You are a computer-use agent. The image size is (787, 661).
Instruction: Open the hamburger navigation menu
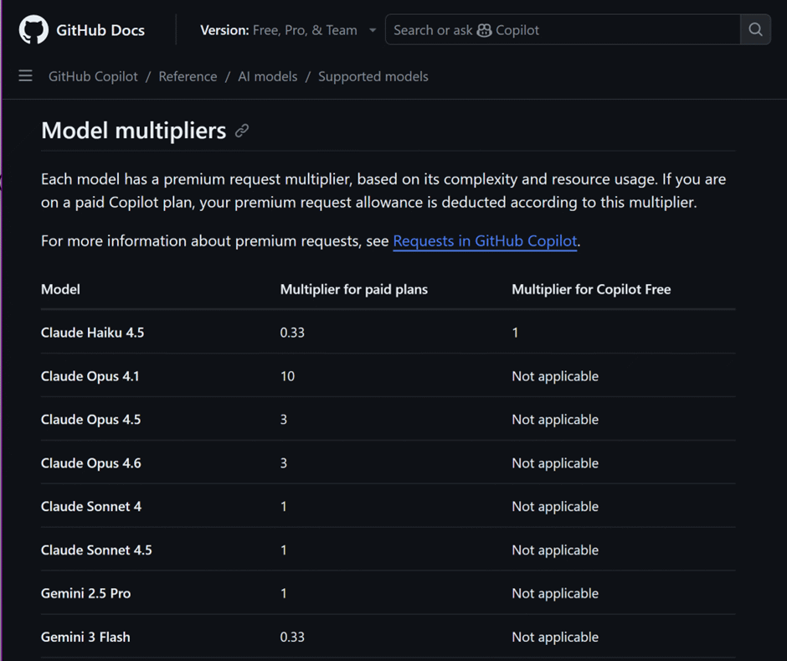click(x=25, y=76)
